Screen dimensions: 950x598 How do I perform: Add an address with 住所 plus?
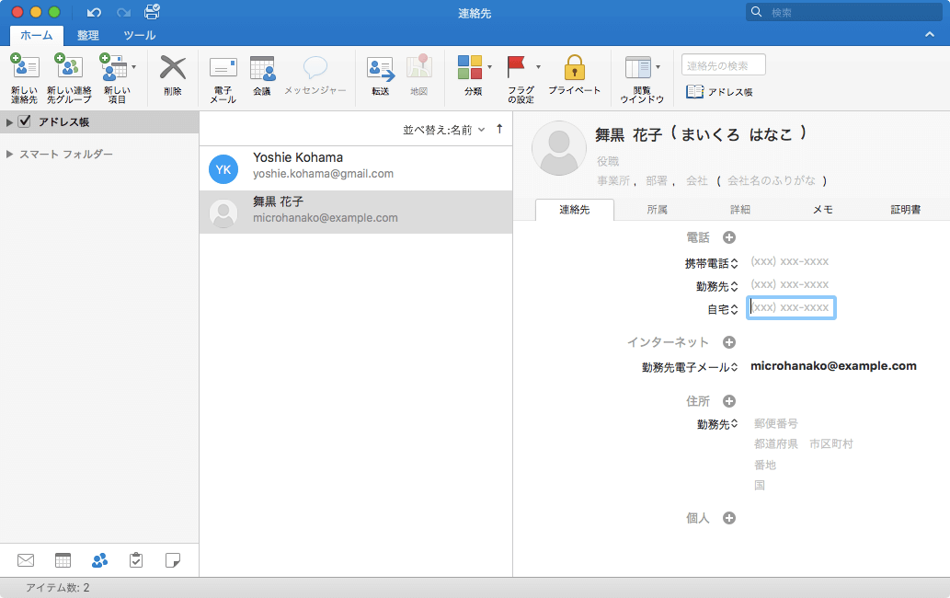[729, 401]
